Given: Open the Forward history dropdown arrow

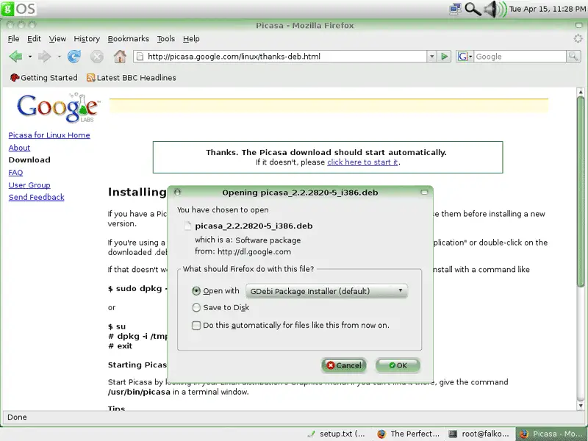Looking at the screenshot, I should [59, 57].
